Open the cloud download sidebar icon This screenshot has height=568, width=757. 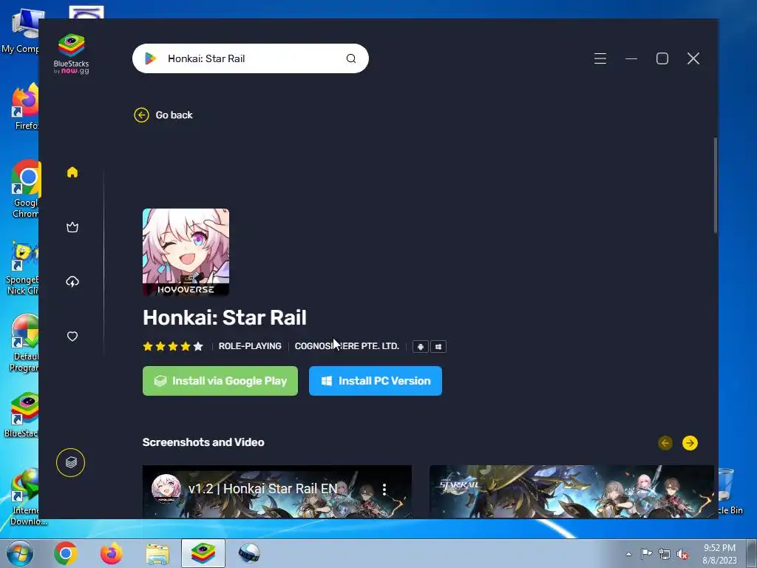pyautogui.click(x=72, y=282)
